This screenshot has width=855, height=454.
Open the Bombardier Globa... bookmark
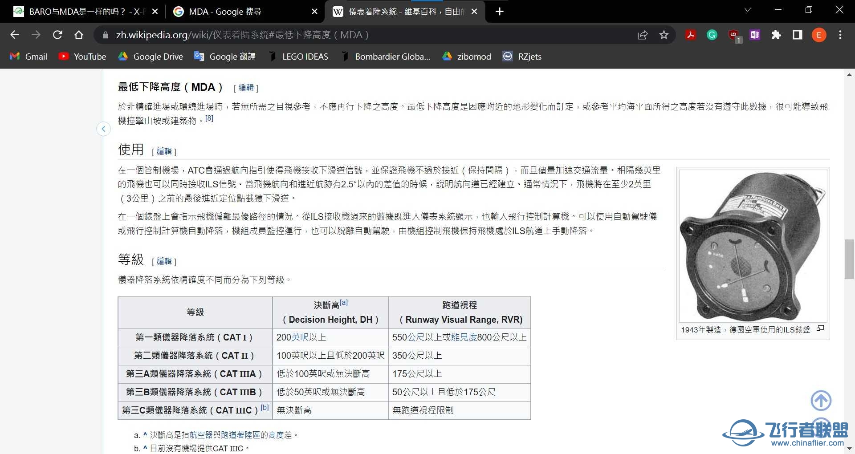385,57
